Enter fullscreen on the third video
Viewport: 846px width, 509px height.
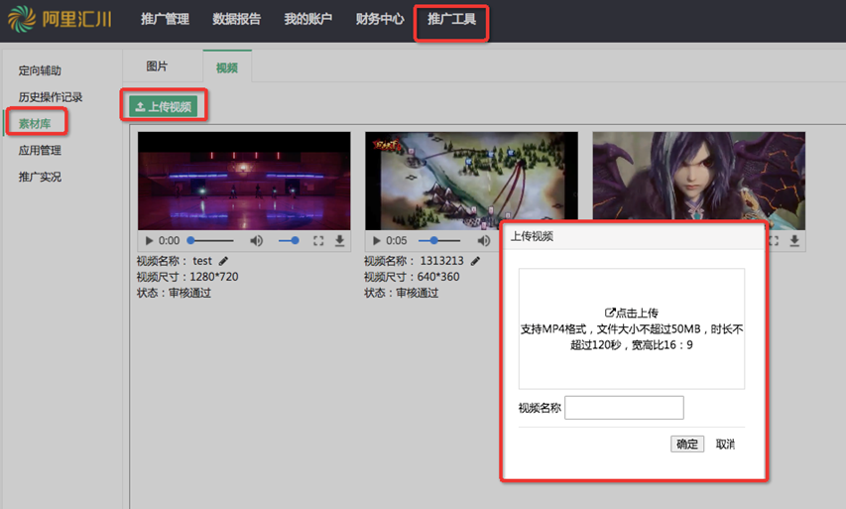[x=774, y=241]
